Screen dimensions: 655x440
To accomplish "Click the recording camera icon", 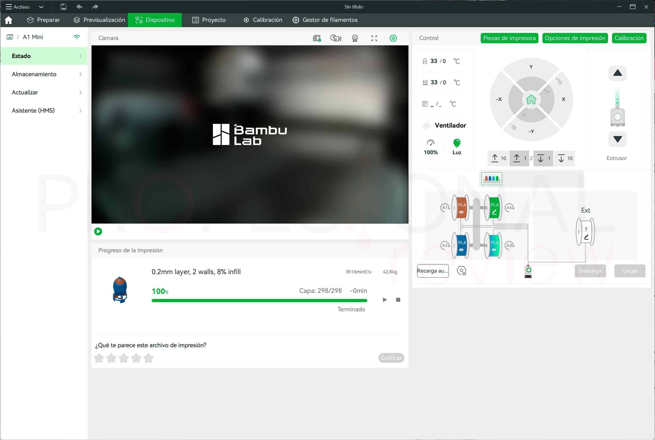I will coord(336,38).
